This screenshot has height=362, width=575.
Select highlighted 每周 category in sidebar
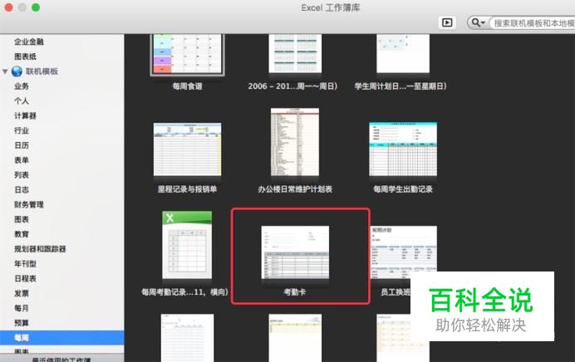(62, 337)
